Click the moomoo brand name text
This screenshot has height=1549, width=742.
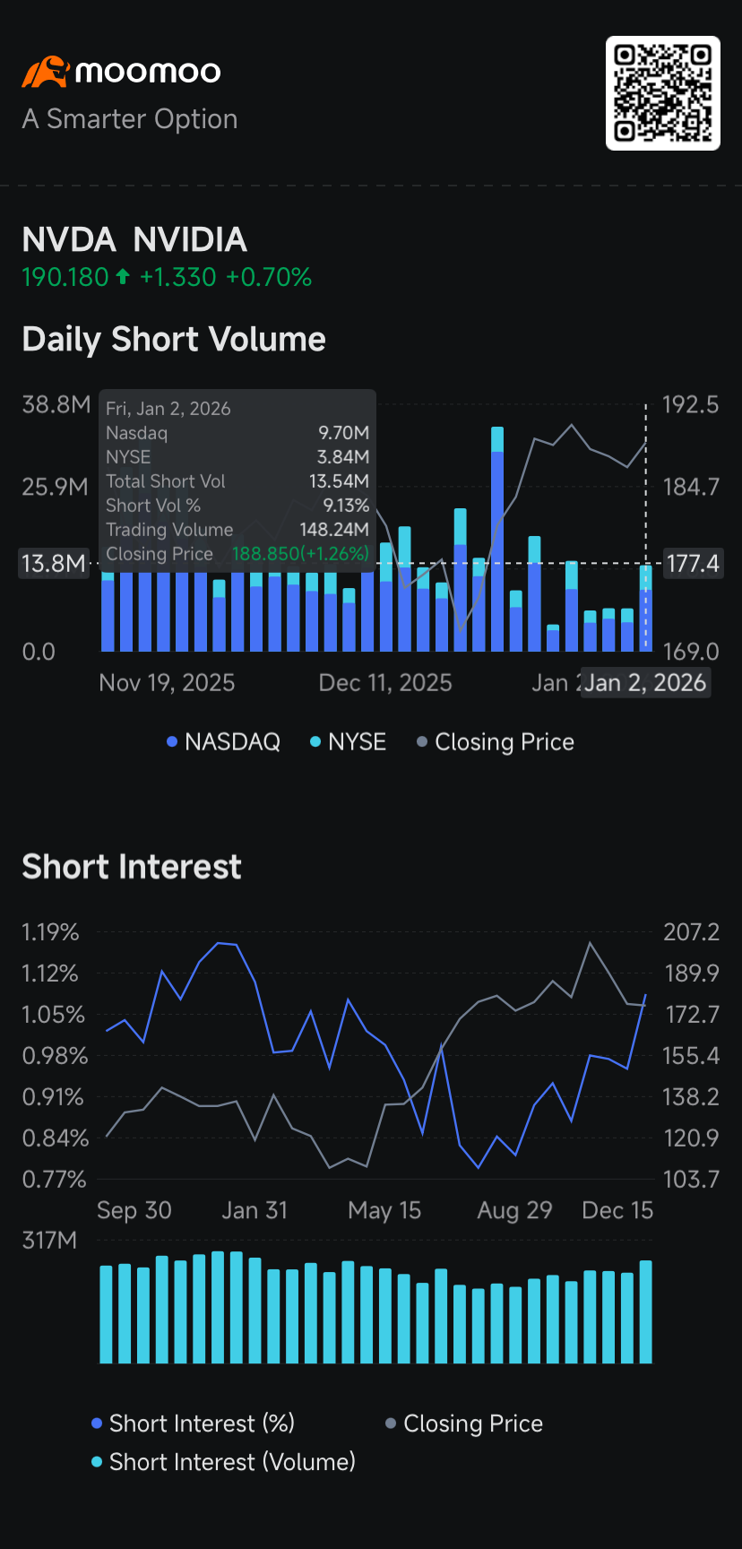(148, 72)
